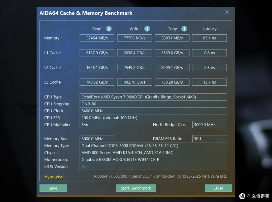The height and width of the screenshot is (202, 272).
Task: Click the Motherboard label
Action: pos(56,160)
